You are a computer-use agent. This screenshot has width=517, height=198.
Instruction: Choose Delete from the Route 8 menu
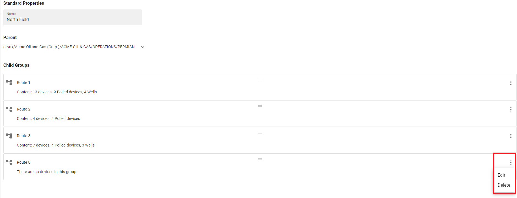click(x=504, y=185)
